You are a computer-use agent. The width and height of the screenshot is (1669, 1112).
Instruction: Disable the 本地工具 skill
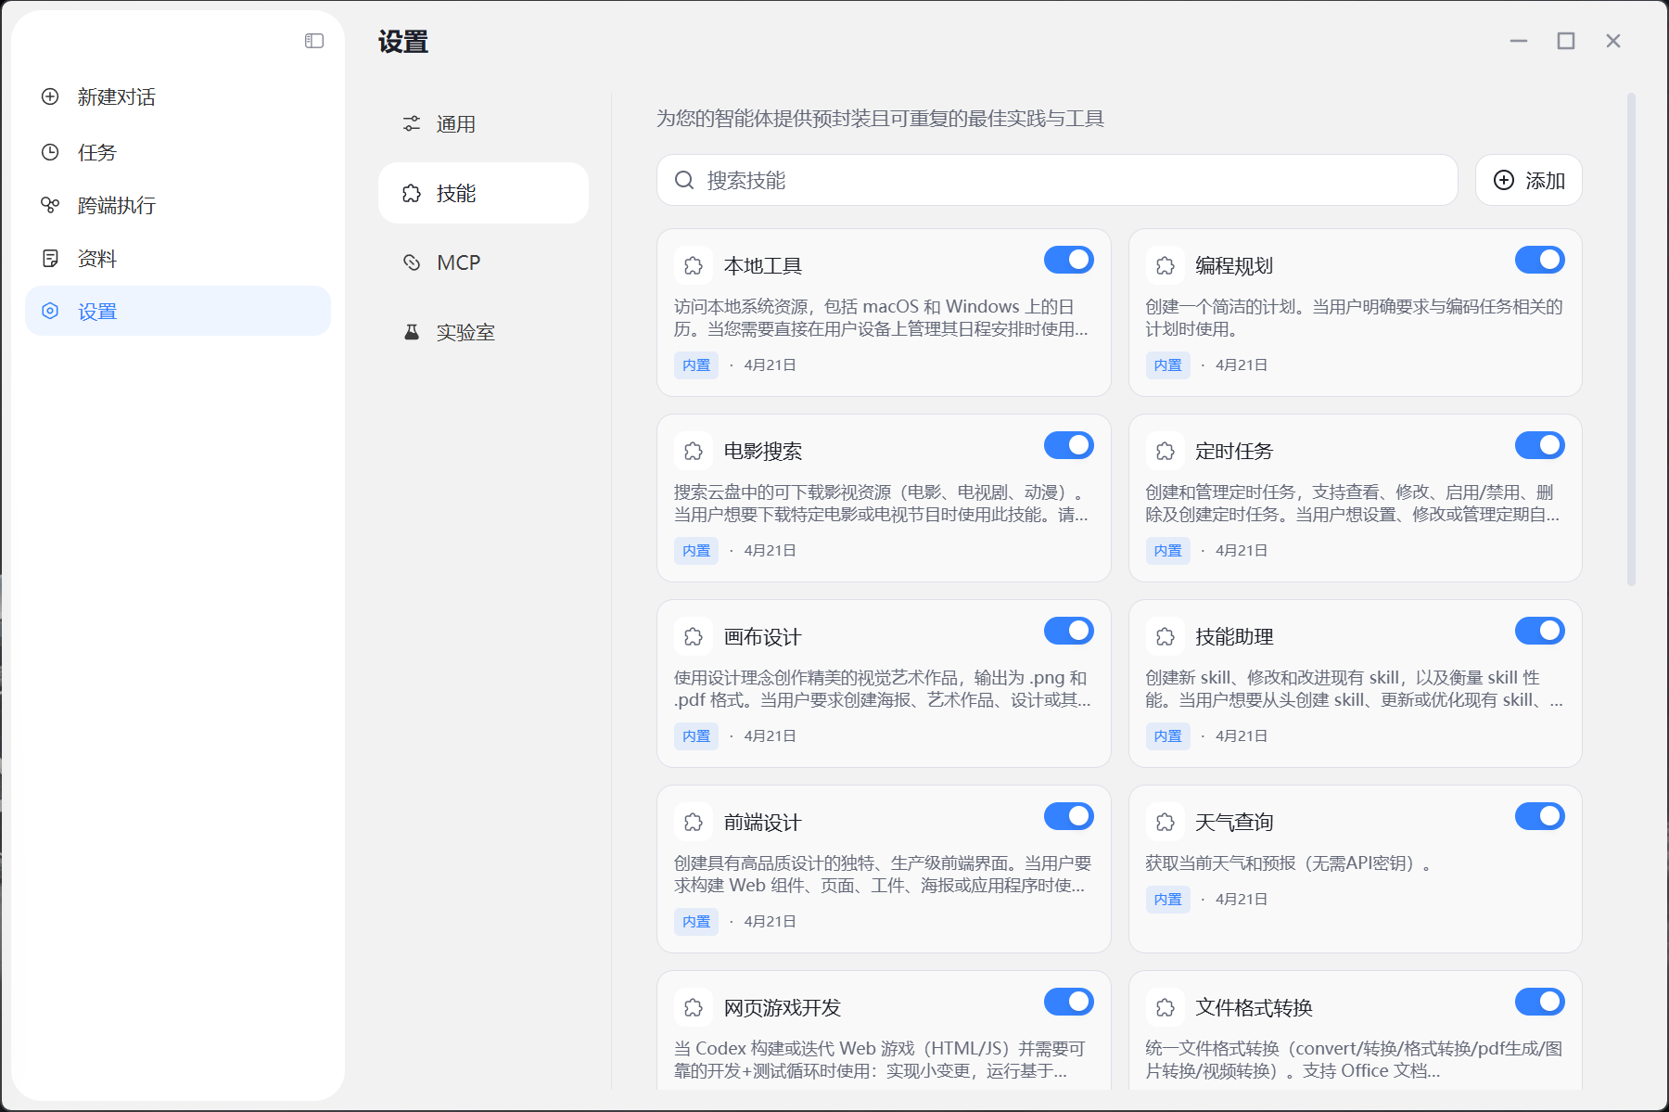point(1068,260)
